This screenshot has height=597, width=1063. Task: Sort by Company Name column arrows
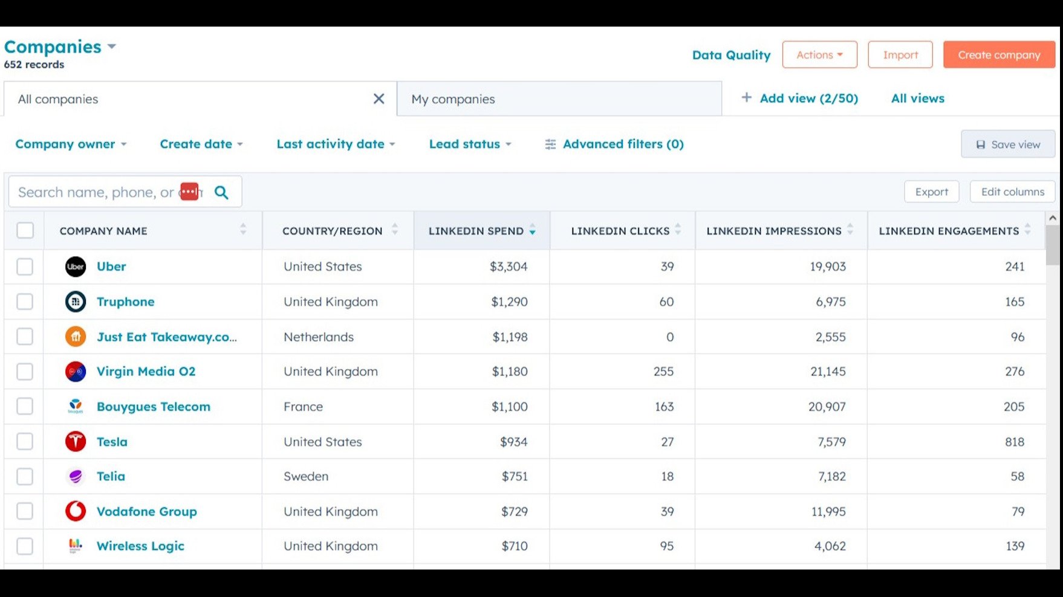tap(243, 230)
